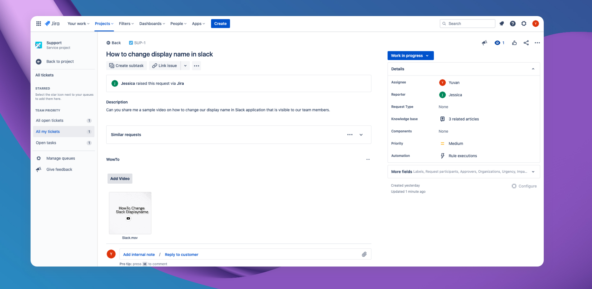Click the Rule executions link

pyautogui.click(x=463, y=156)
